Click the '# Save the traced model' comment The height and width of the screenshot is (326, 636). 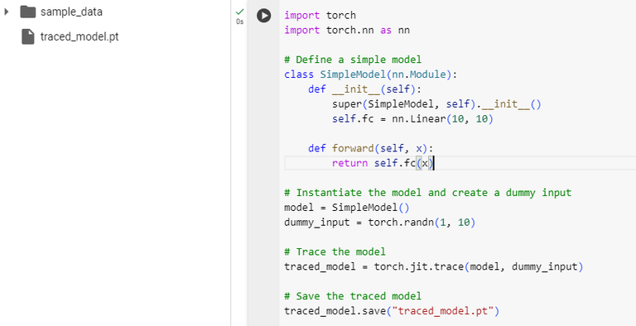pos(353,296)
